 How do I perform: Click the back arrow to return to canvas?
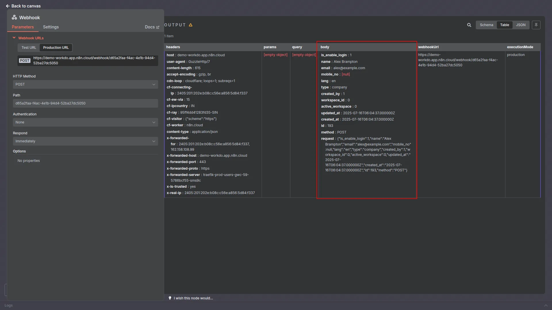[x=8, y=6]
